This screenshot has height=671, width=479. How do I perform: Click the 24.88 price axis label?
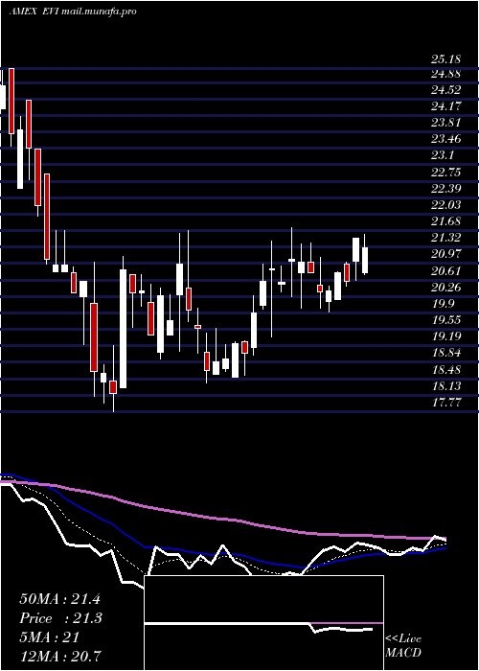click(x=445, y=74)
